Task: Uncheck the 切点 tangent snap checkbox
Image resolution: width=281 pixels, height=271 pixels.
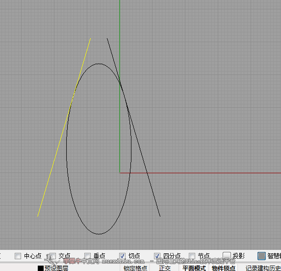Action: point(123,256)
